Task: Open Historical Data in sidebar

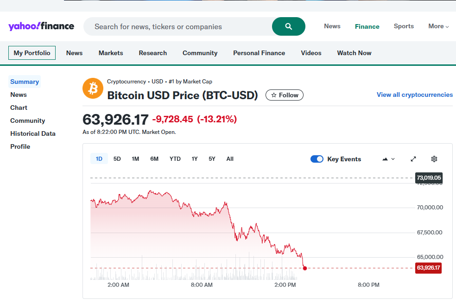Action: [33, 133]
